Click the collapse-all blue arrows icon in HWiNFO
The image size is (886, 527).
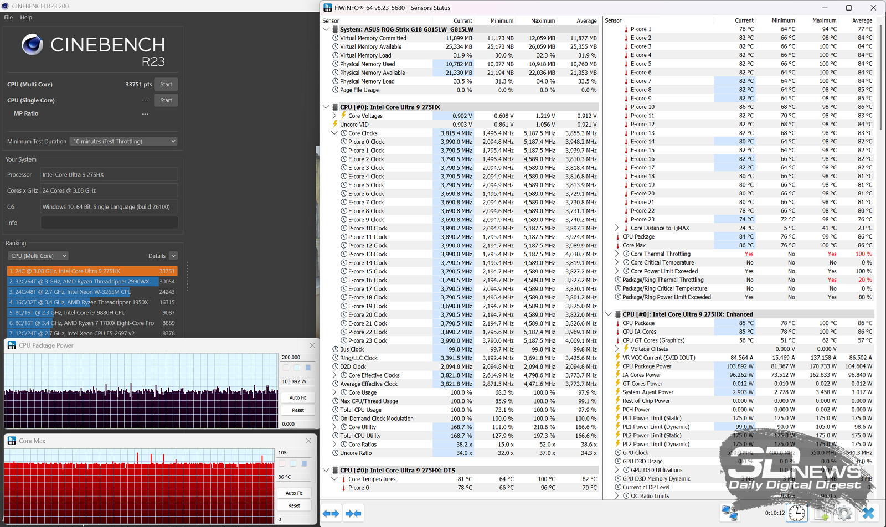pos(353,514)
